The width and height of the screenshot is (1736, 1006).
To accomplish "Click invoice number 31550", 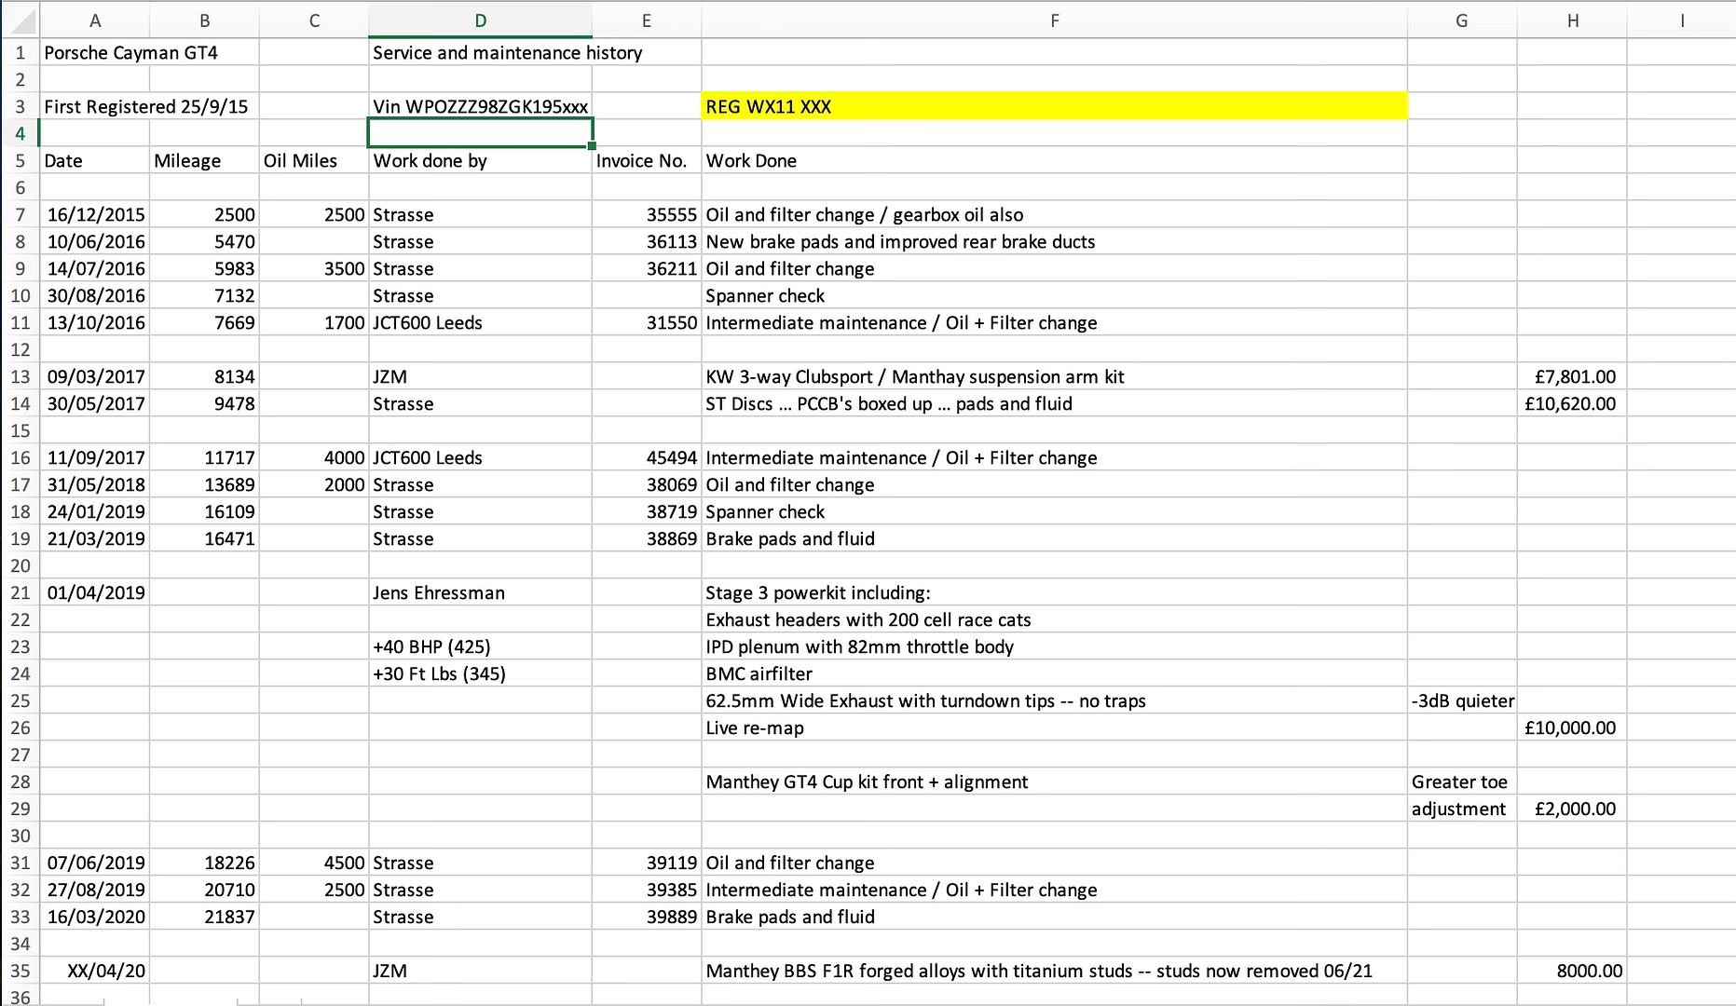I will click(x=647, y=322).
